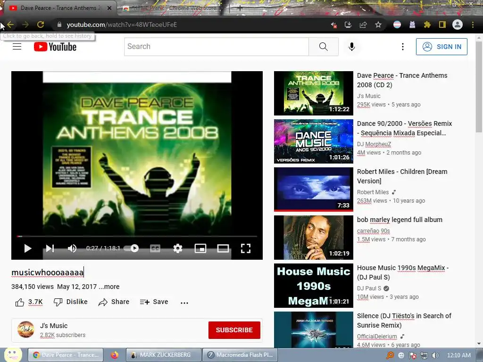The height and width of the screenshot is (362, 483).
Task: Open a new browser tab plus button
Action: pyautogui.click(x=240, y=8)
